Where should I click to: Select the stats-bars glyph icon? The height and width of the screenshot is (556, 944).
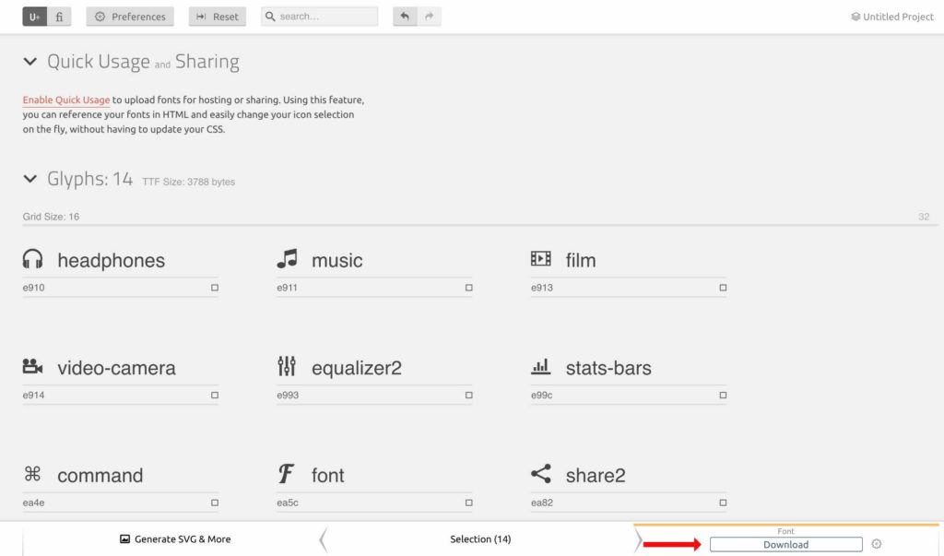point(539,367)
